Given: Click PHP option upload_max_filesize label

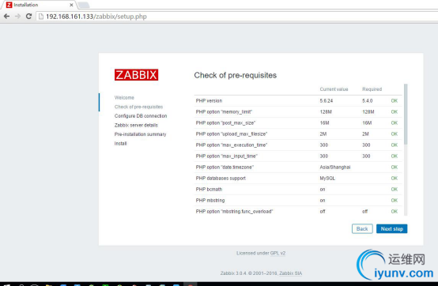Looking at the screenshot, I should [232, 134].
